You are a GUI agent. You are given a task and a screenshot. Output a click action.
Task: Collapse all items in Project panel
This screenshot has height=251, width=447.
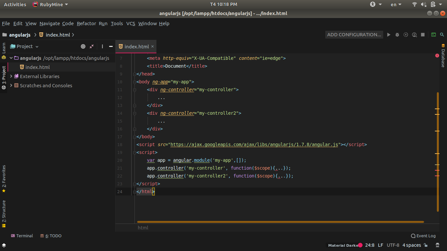(92, 46)
